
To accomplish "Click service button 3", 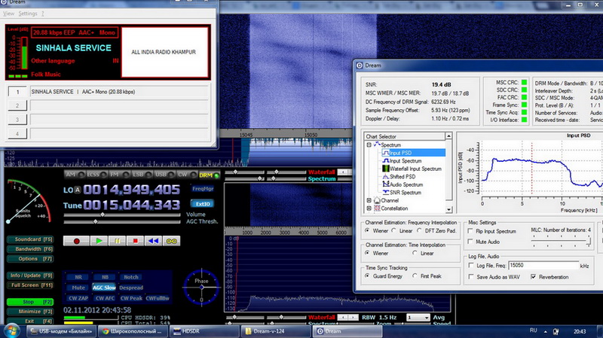I will click(x=17, y=120).
